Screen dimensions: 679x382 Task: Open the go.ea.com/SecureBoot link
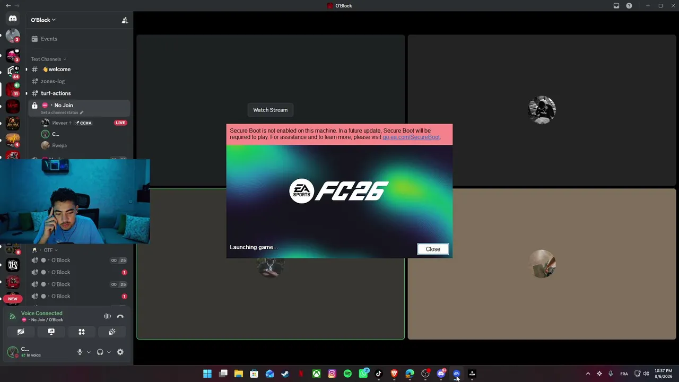point(411,137)
